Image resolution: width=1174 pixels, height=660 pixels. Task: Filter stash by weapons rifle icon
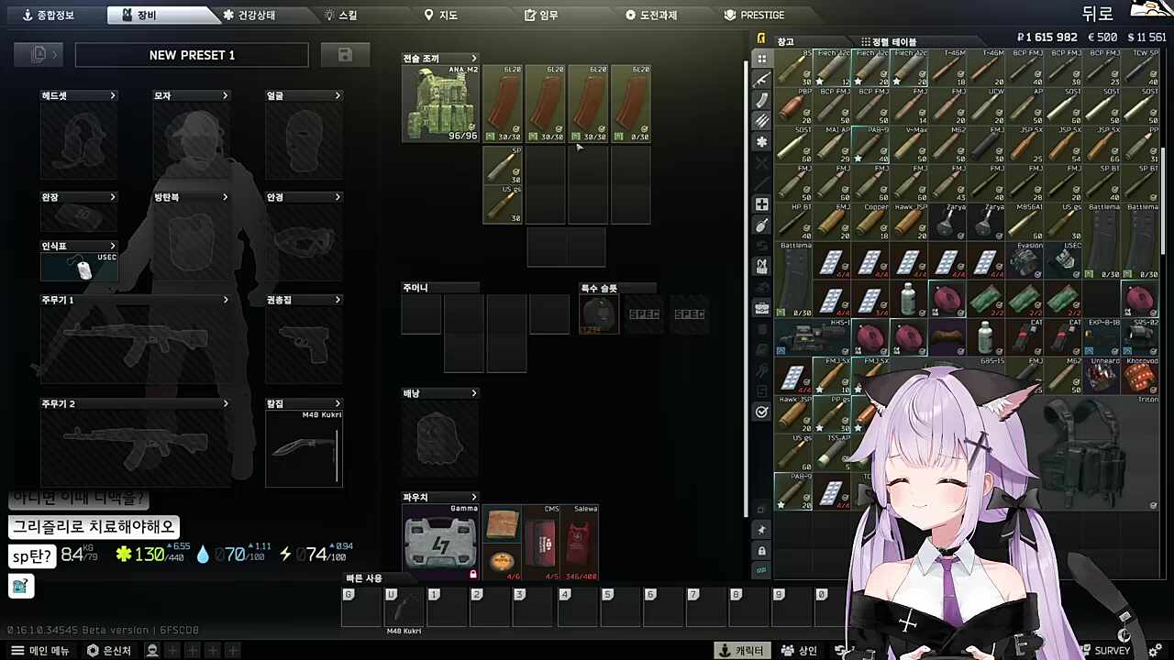(761, 80)
